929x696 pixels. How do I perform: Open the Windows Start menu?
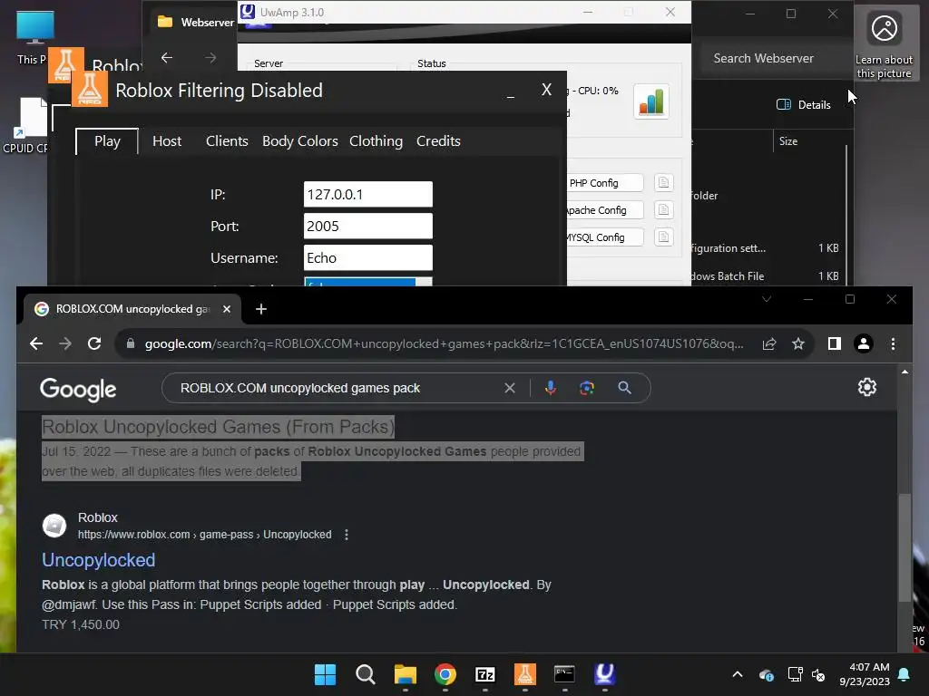click(326, 674)
